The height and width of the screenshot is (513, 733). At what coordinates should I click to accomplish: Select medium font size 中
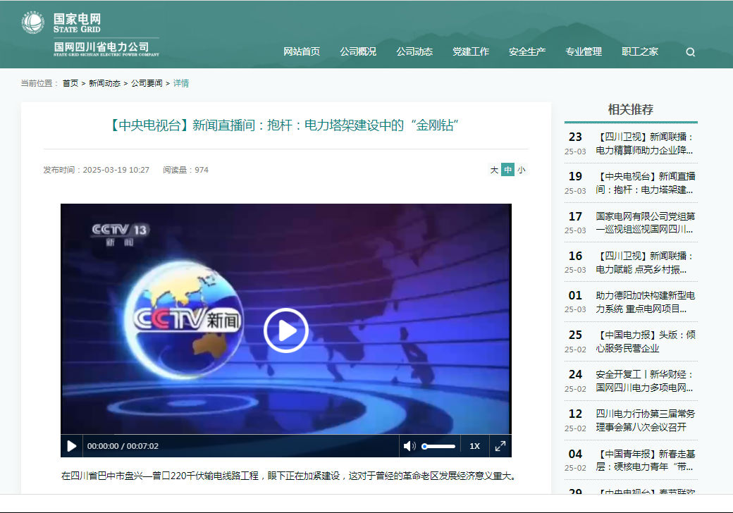[507, 170]
